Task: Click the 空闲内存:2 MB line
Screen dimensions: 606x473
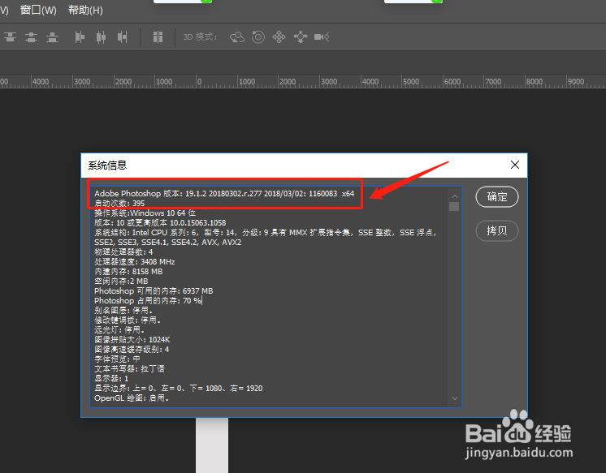Action: [x=121, y=281]
